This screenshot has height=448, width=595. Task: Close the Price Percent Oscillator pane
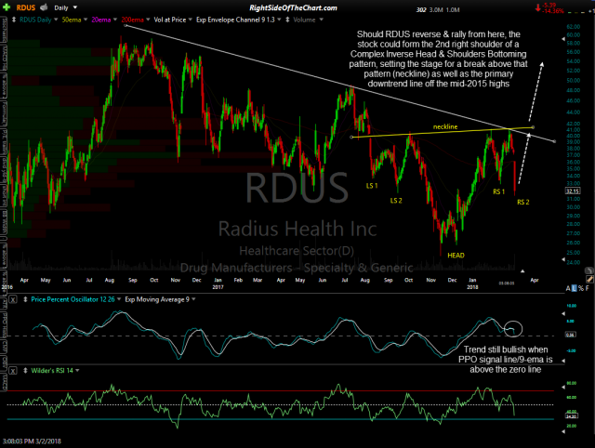tap(13, 299)
